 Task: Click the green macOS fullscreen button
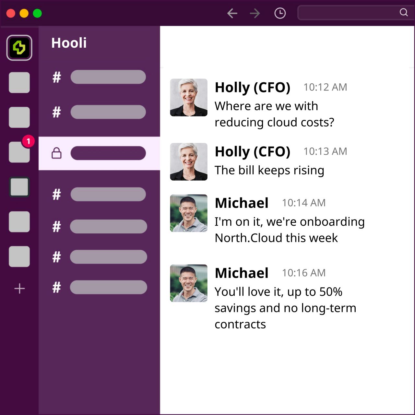click(x=37, y=13)
